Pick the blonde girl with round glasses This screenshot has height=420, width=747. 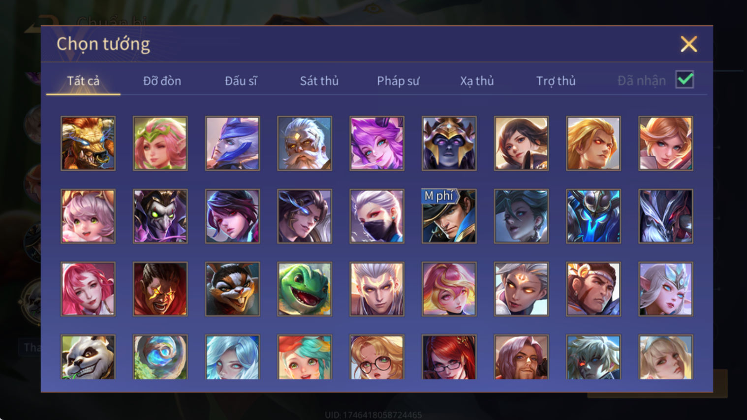(377, 357)
